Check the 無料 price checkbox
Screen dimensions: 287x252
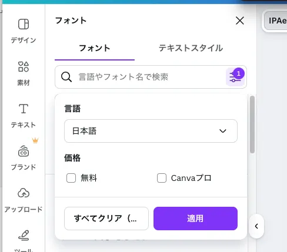point(71,178)
